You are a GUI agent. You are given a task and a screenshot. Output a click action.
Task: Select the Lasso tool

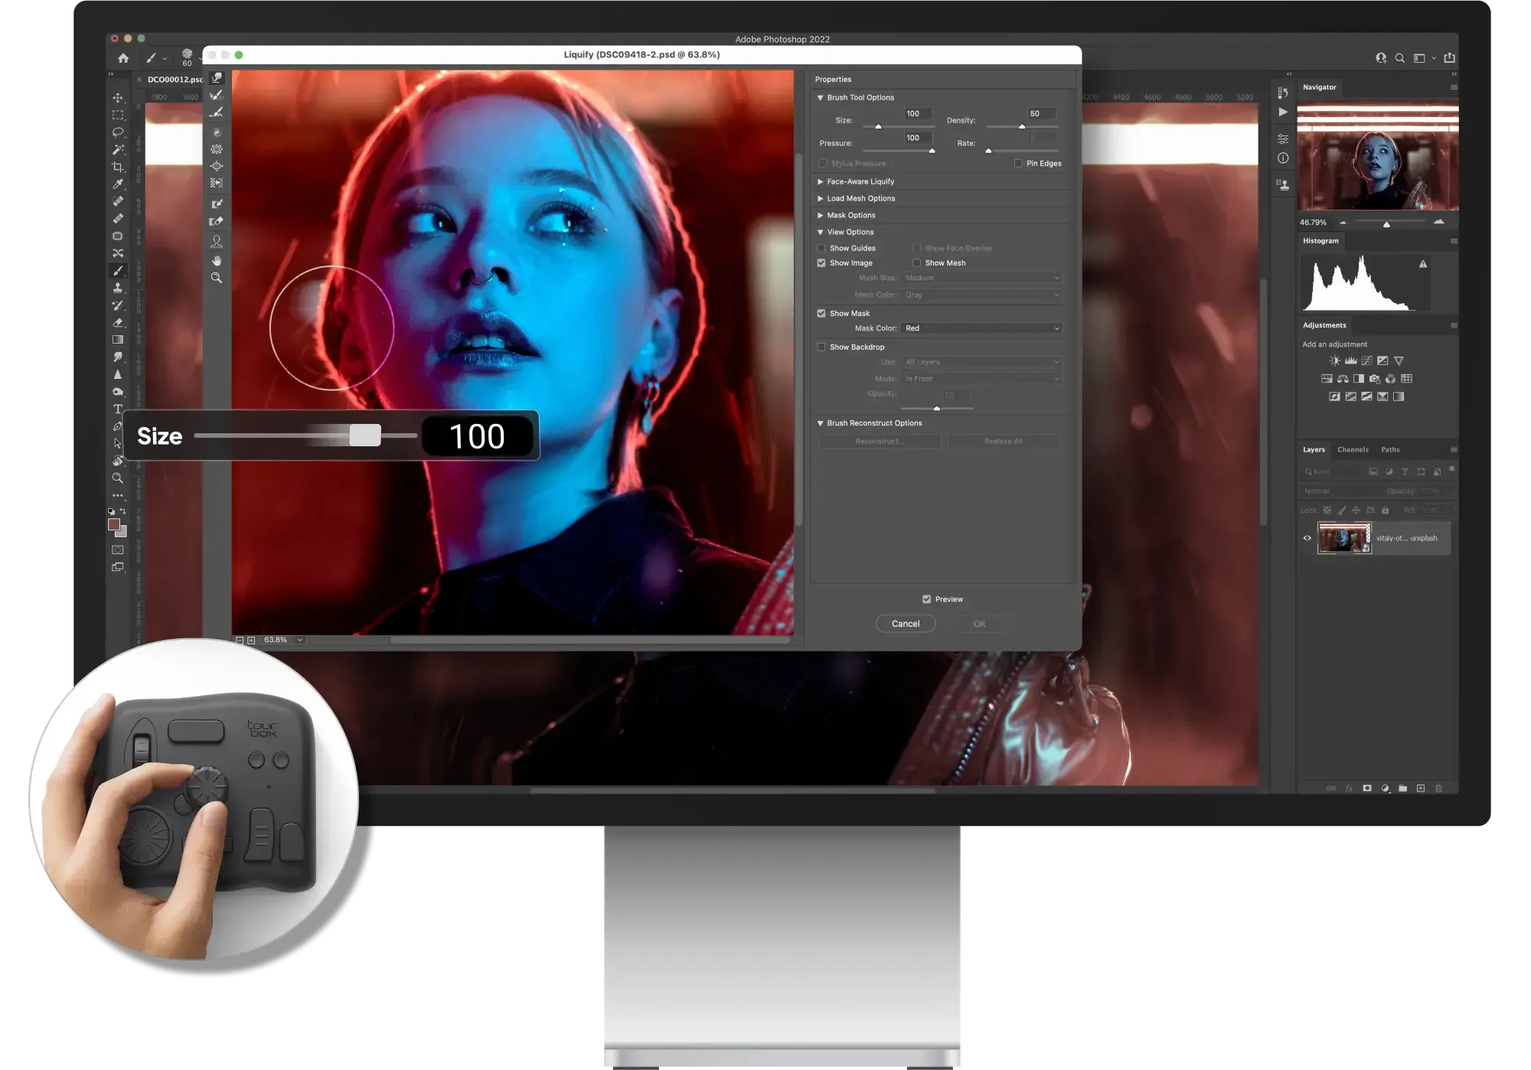[118, 132]
